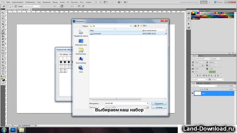Open the Arrange Documents icon menu
The width and height of the screenshot is (237, 133).
tap(120, 2)
